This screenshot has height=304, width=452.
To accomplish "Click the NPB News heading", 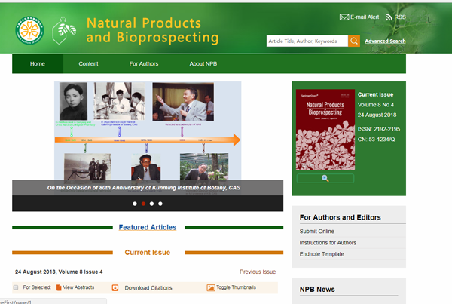I will pyautogui.click(x=317, y=290).
